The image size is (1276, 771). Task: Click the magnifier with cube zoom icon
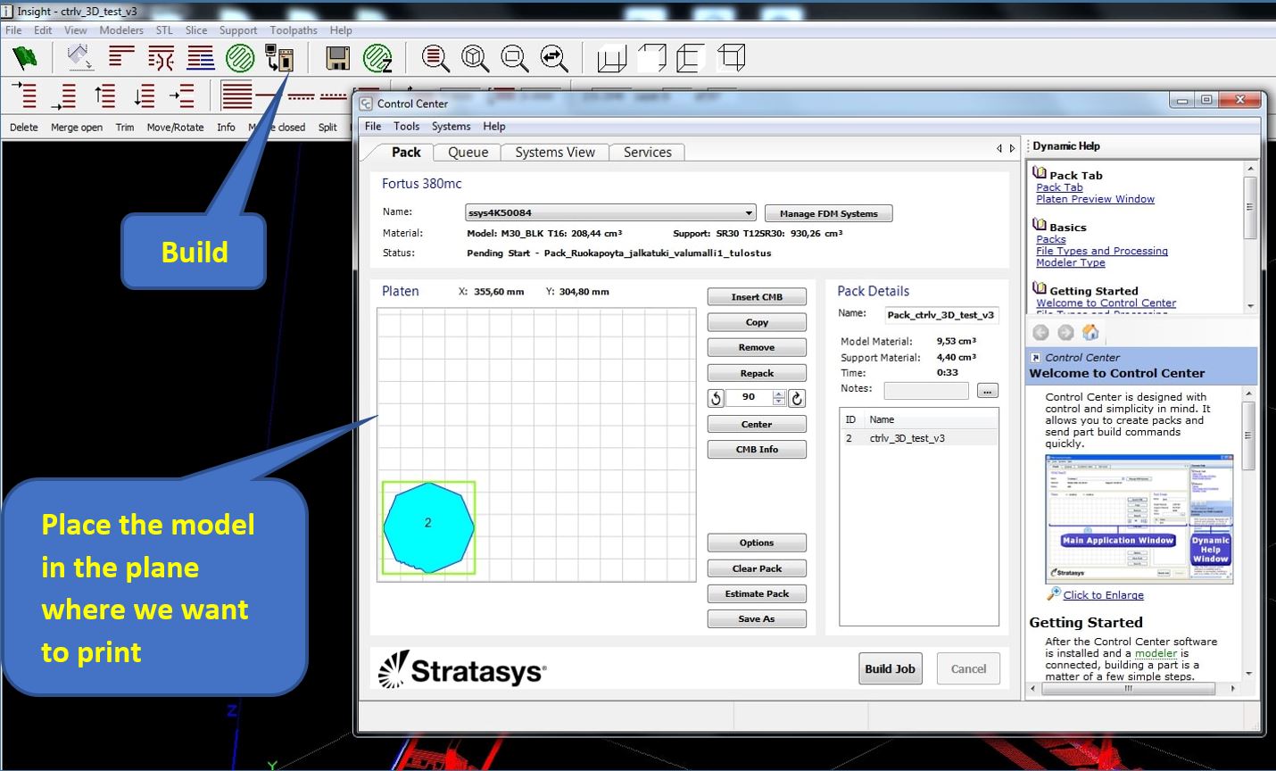click(475, 59)
